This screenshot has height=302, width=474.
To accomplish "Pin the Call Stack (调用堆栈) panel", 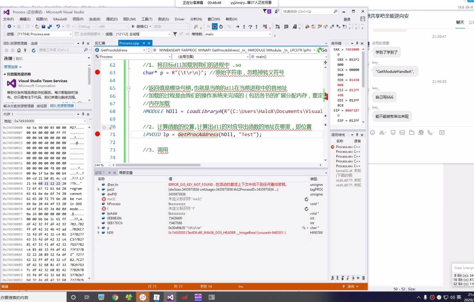I will point(357,135).
